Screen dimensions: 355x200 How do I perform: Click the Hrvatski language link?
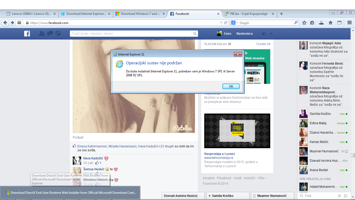pyautogui.click(x=209, y=178)
